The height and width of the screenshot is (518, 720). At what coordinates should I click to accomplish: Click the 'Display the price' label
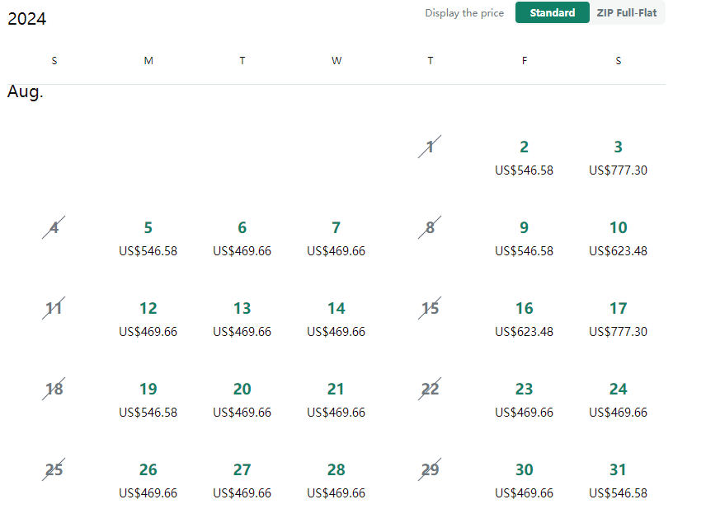(464, 13)
